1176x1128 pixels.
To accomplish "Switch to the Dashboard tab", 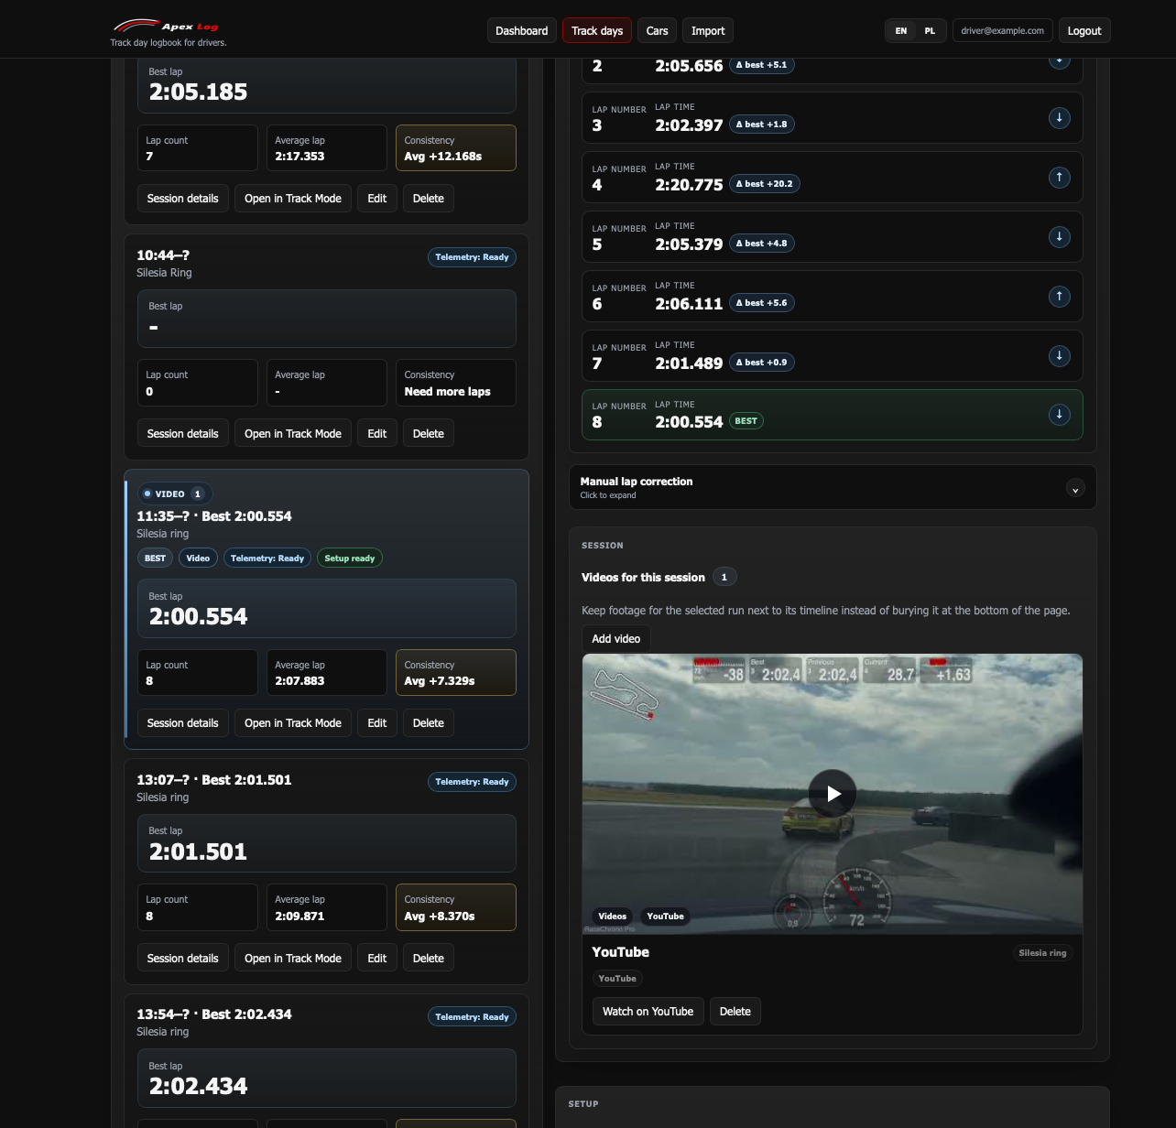I will 522,30.
